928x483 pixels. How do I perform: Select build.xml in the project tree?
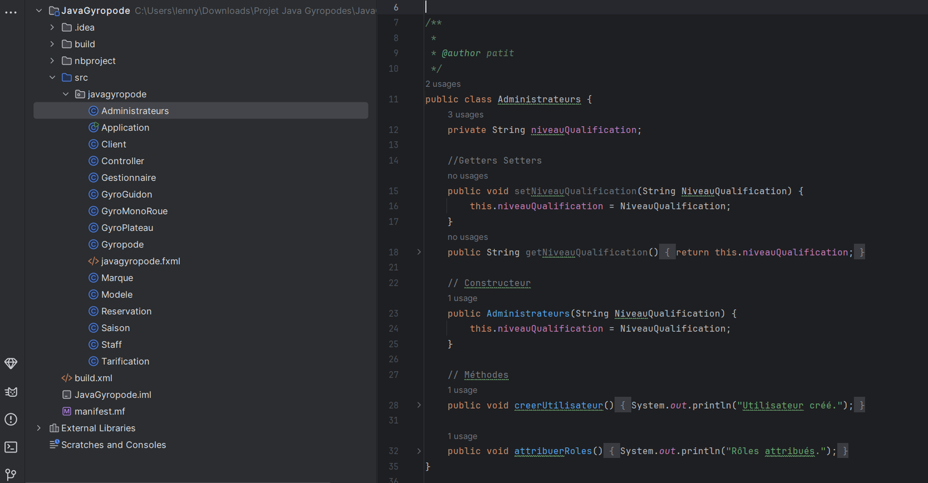coord(93,378)
